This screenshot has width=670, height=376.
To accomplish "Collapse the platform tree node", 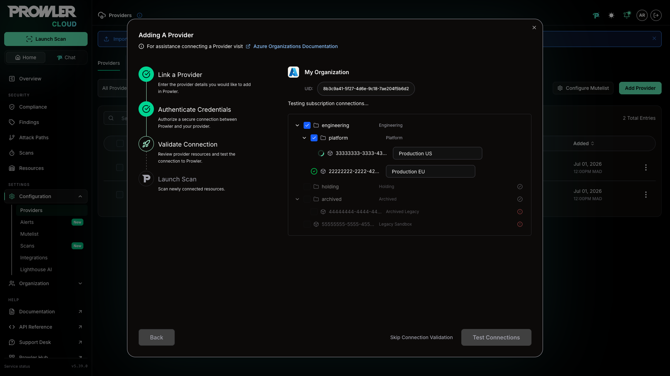I will pos(304,138).
